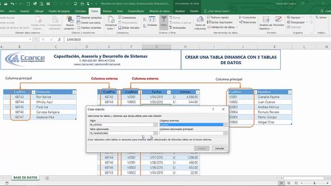Click the insert function fx icon
The image size is (331, 186).
click(59, 39)
